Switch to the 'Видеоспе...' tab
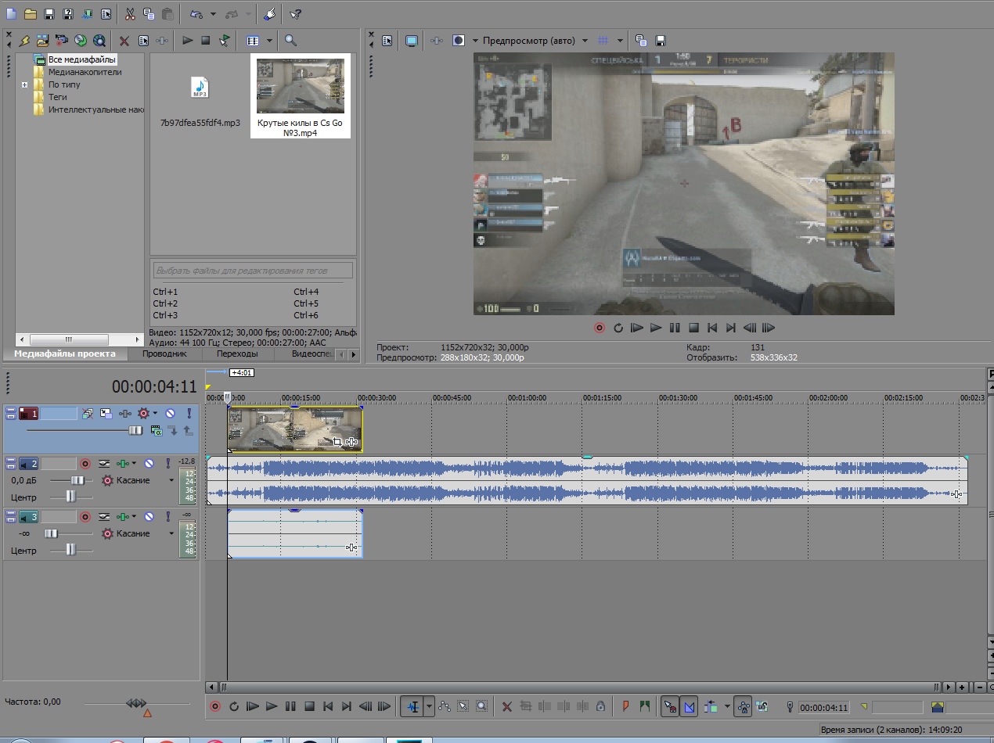Image resolution: width=994 pixels, height=743 pixels. coord(312,354)
